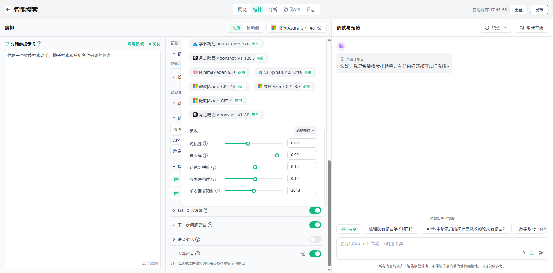Enable the 语音对话 switch
This screenshot has width=553, height=273.
(315, 239)
